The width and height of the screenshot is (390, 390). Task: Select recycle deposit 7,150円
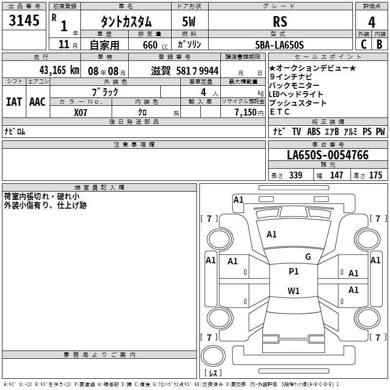click(x=249, y=113)
